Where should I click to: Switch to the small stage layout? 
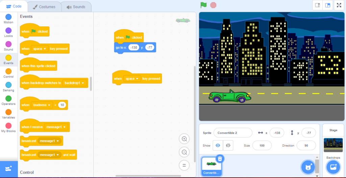click(318, 5)
